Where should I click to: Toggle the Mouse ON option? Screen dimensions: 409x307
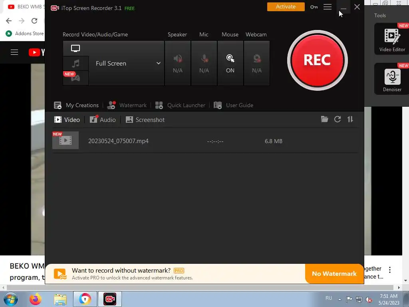point(230,63)
